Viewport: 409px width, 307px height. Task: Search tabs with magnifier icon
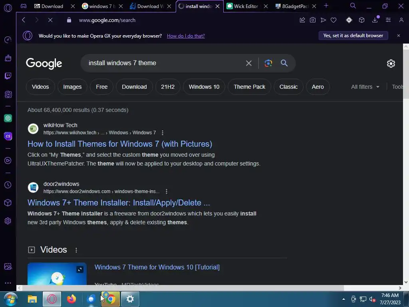[x=353, y=6]
